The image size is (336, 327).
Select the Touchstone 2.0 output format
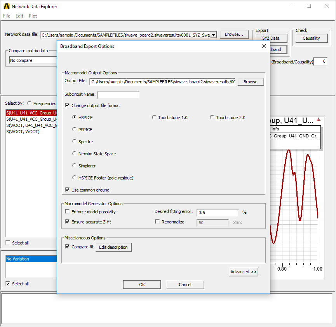pyautogui.click(x=212, y=117)
